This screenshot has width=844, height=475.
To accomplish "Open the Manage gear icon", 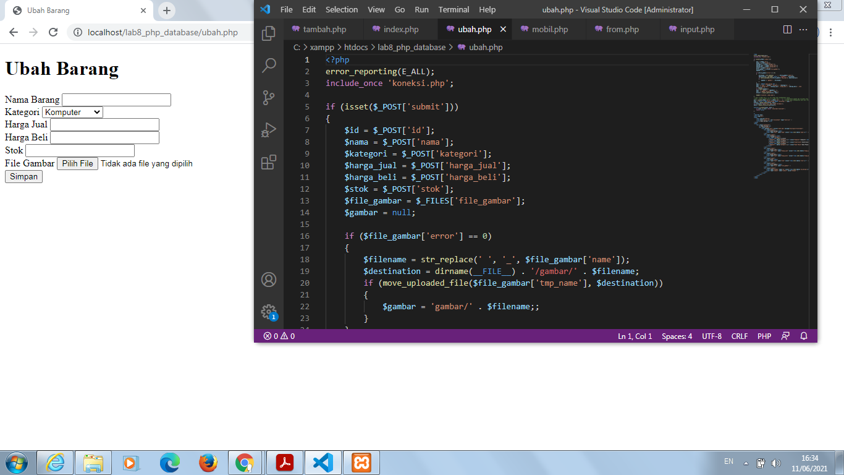I will (269, 312).
